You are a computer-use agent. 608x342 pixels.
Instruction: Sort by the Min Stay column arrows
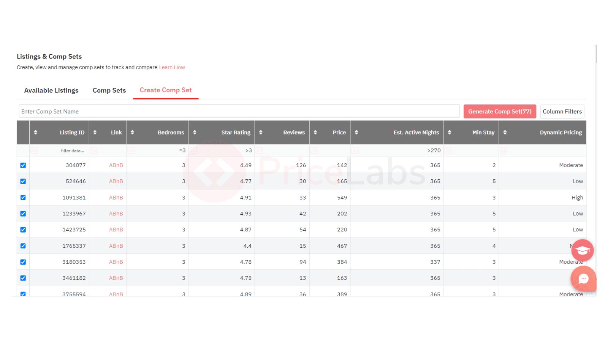tap(450, 132)
